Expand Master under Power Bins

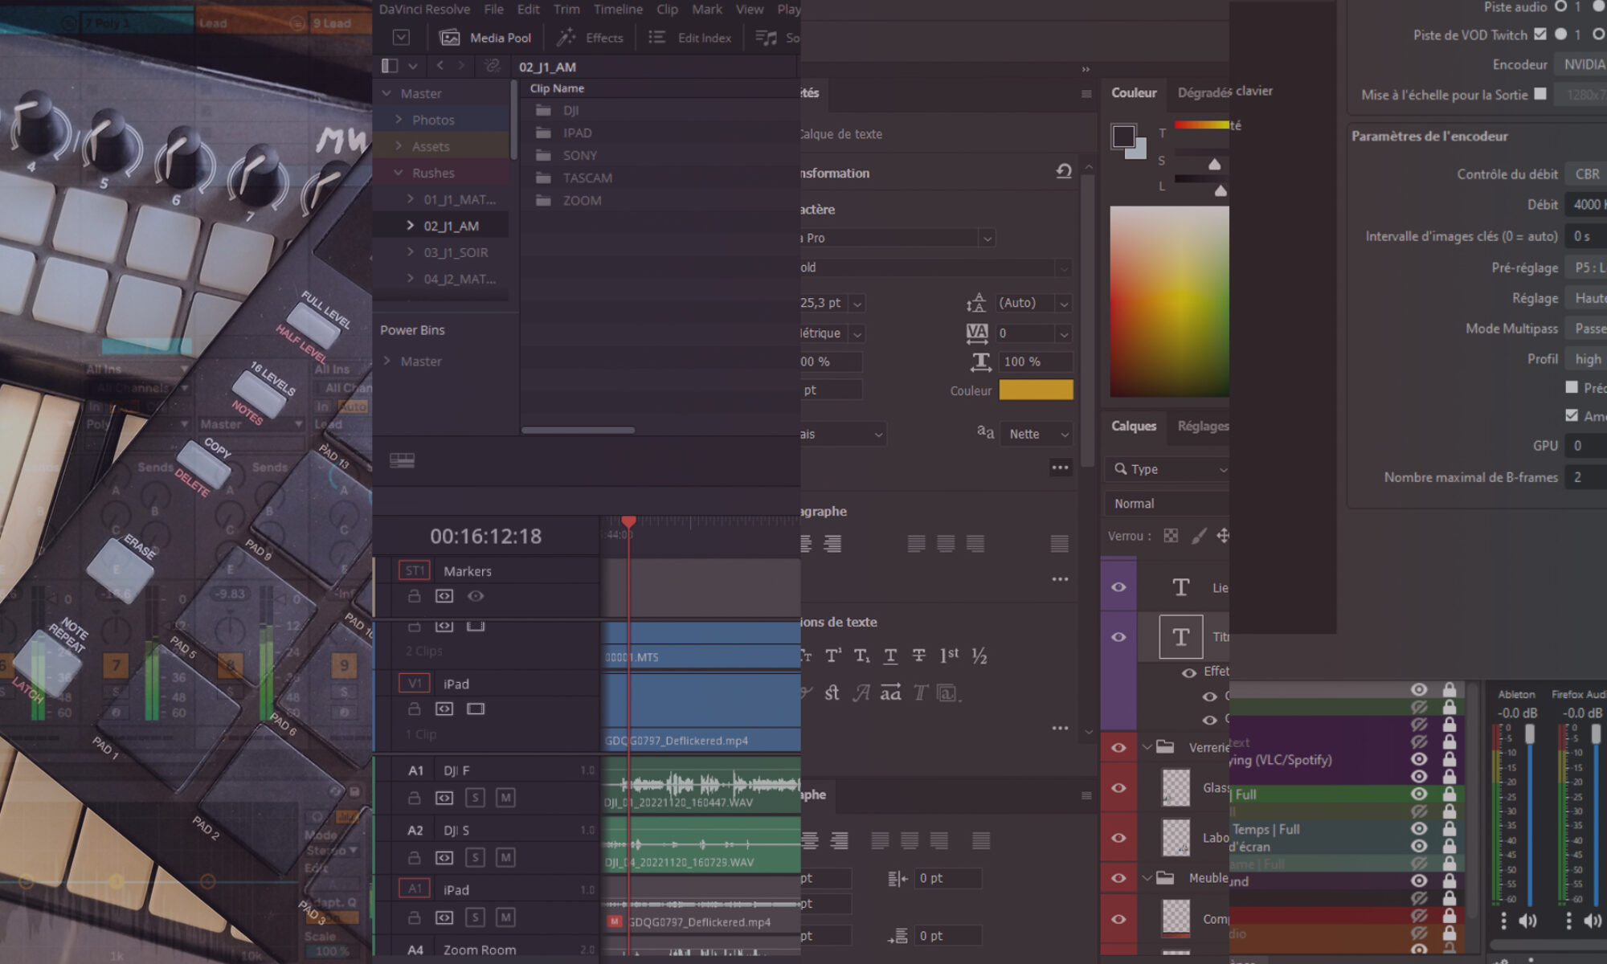pos(386,361)
